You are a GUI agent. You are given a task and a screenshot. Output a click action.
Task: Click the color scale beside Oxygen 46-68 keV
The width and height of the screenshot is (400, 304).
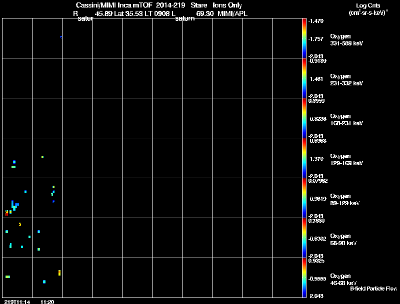click(304, 278)
